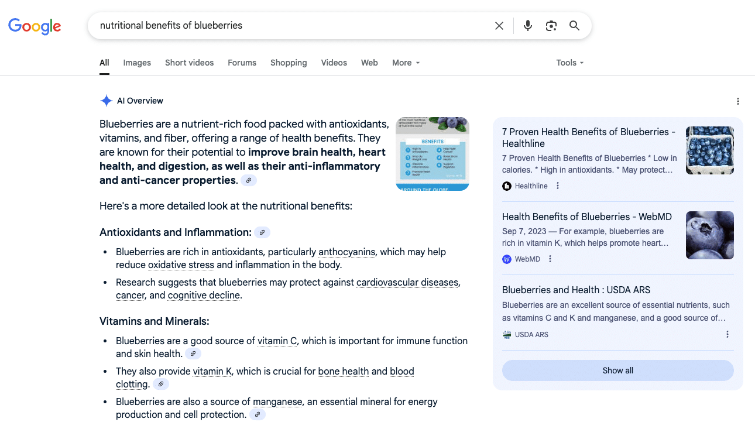Click the USDA ARS favicon icon
This screenshot has height=429, width=755.
(x=507, y=335)
